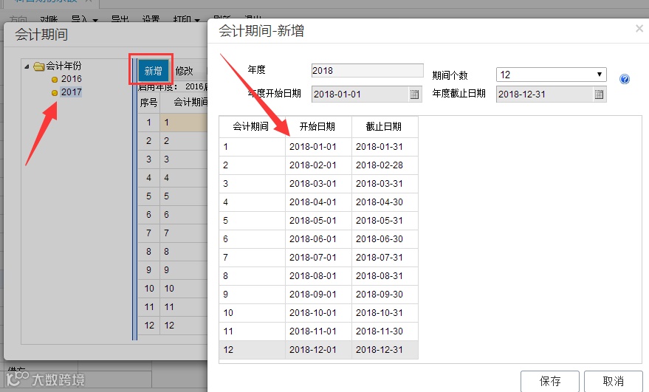Select row 序号 1 in 会计期间 window
Image resolution: width=649 pixels, height=392 pixels.
(x=148, y=123)
